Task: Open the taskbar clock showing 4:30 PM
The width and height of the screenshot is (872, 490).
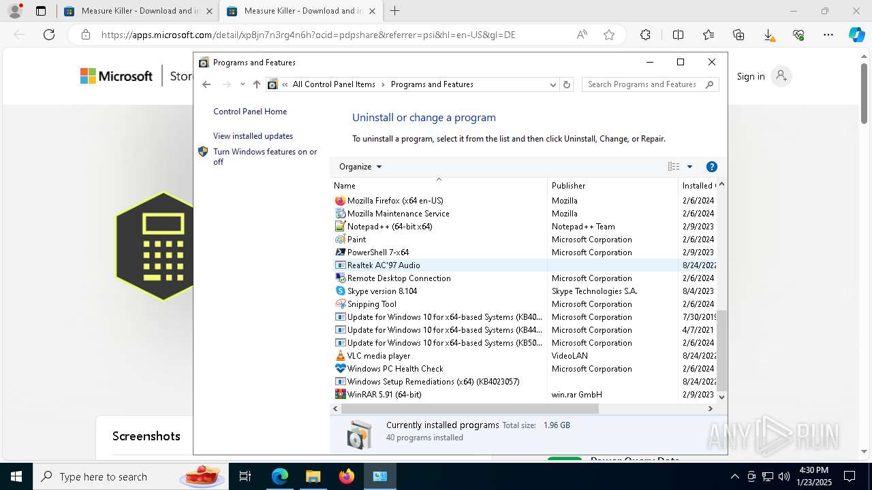Action: (x=813, y=476)
